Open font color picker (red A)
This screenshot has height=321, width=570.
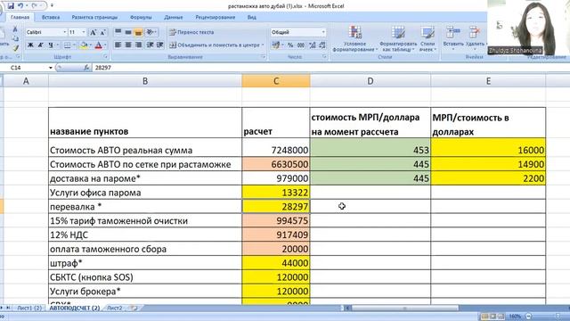(98, 45)
